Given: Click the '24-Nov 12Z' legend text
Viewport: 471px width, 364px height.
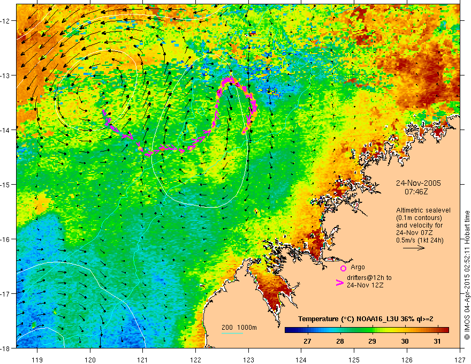Looking at the screenshot, I should [365, 285].
